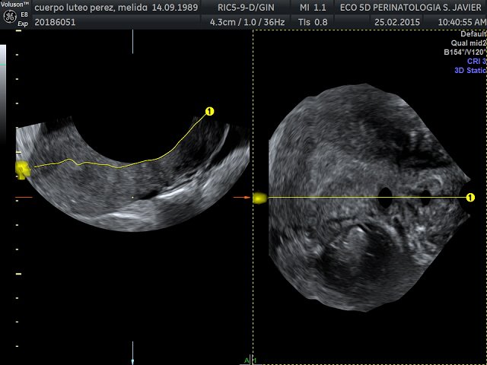Click the TIs 0.8 indicator
Viewport: 487px width, 365px height.
(313, 22)
